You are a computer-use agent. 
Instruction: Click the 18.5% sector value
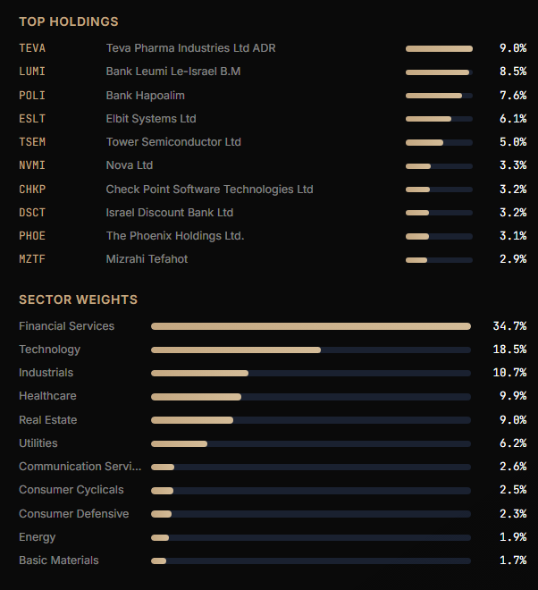pos(509,350)
